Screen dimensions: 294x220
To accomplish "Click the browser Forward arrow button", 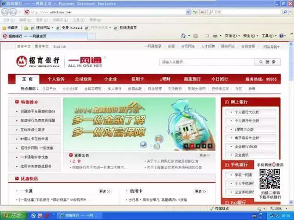I will tap(13, 12).
